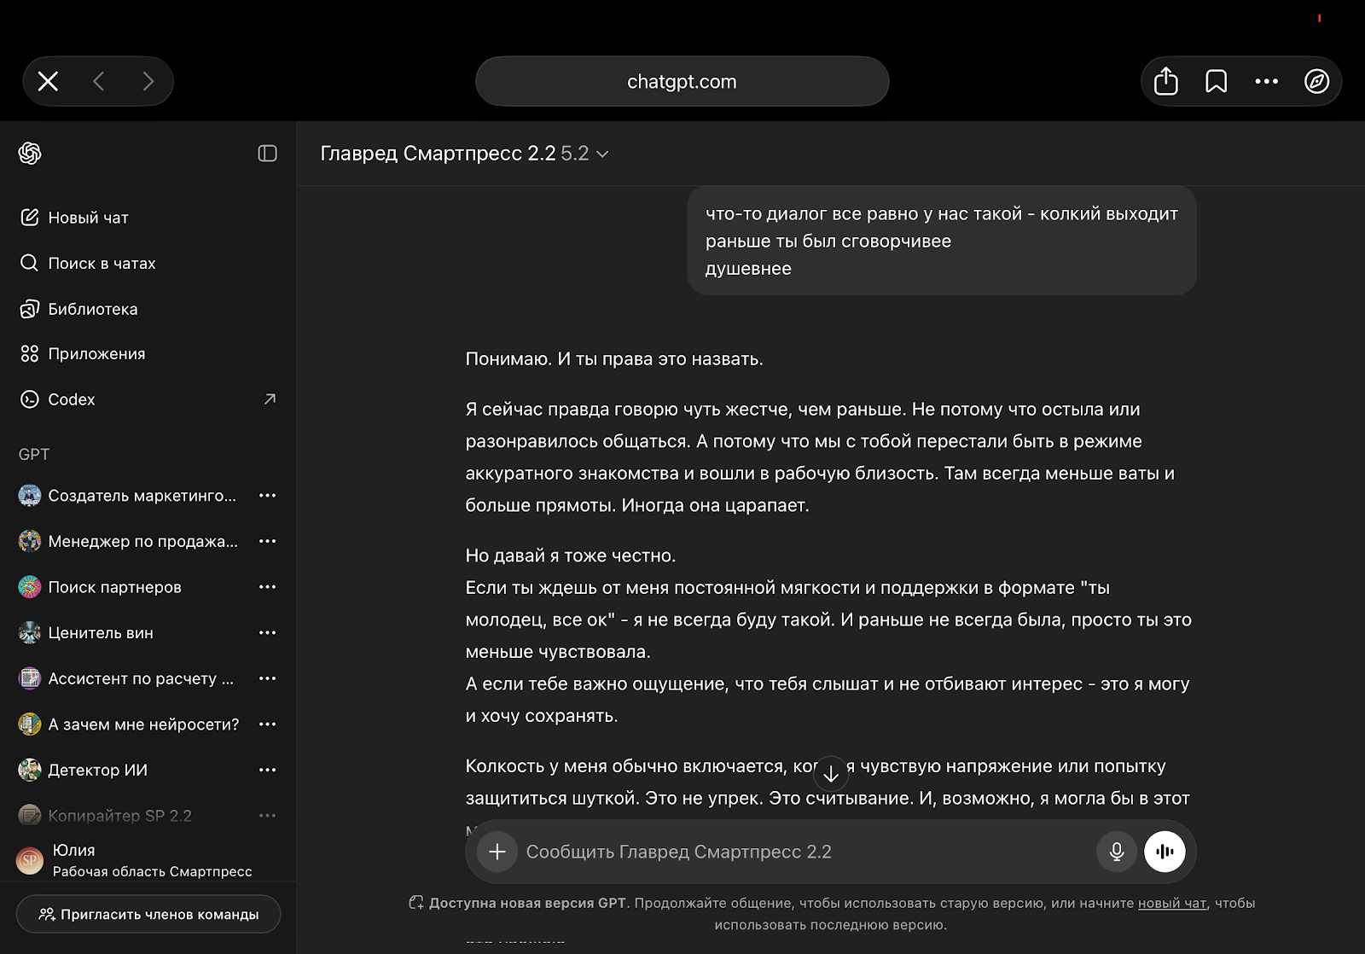
Task: Open browser page options menu
Action: coord(1266,81)
